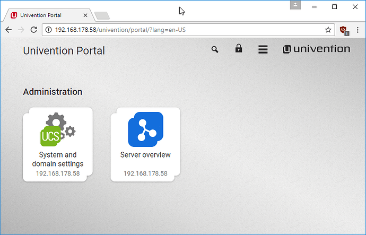The width and height of the screenshot is (366, 235).
Task: Show site info via the circled i icon
Action: tap(49, 30)
